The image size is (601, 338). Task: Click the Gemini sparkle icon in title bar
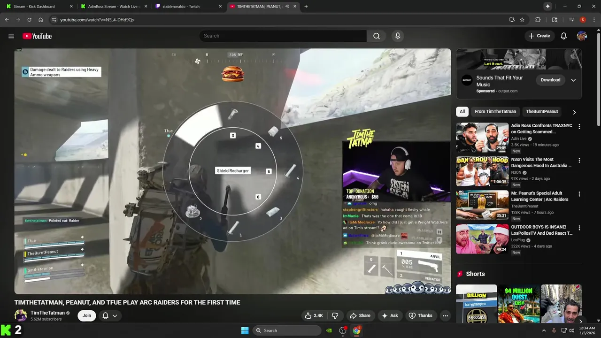tap(547, 6)
